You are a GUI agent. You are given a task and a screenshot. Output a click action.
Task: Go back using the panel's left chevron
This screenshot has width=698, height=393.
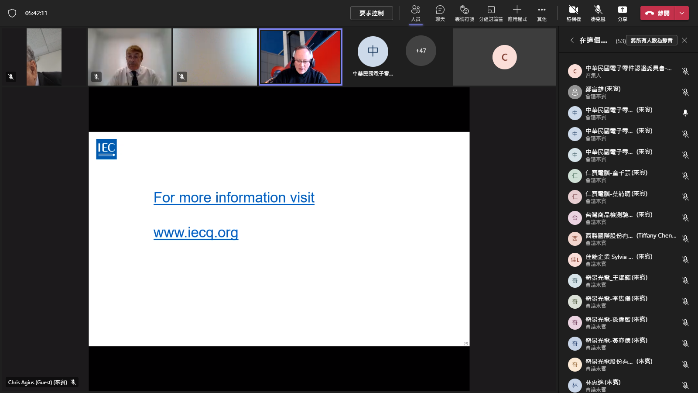pos(572,40)
